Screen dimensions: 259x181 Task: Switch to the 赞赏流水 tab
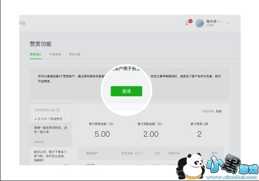[x=35, y=54]
